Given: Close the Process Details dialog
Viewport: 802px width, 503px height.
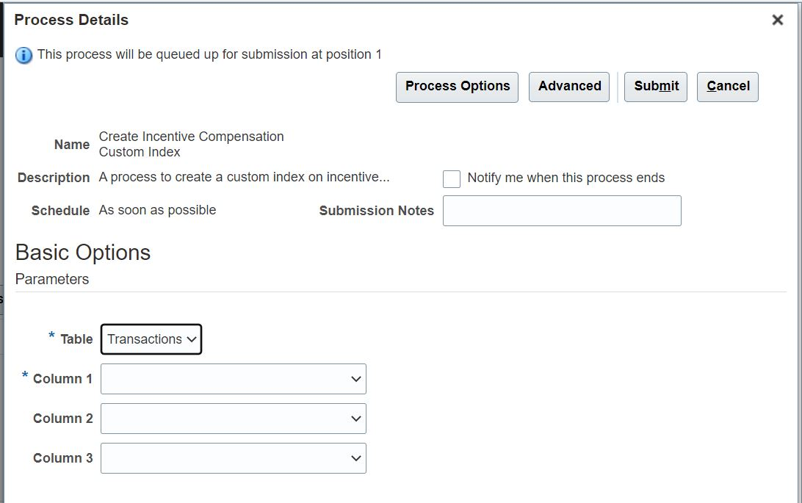Looking at the screenshot, I should coord(778,21).
